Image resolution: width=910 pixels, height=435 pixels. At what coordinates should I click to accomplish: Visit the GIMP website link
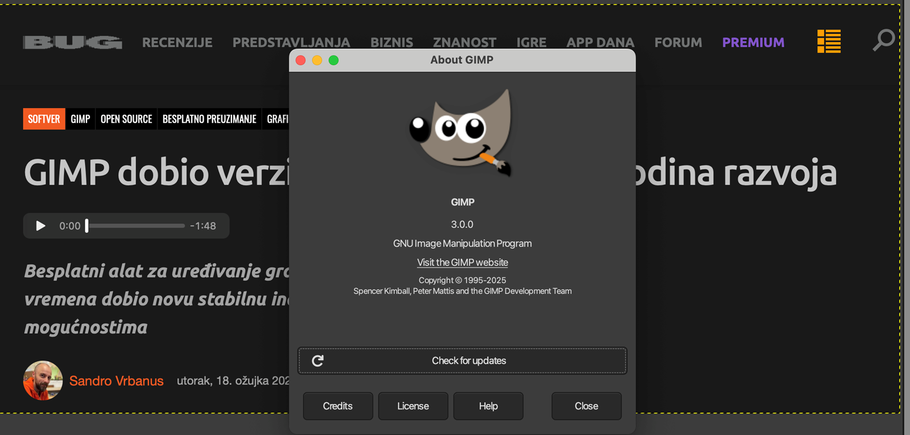coord(462,262)
